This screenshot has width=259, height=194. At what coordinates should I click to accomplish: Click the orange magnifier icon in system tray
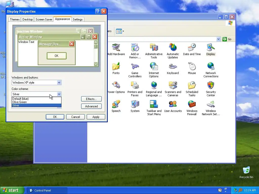[x=240, y=190]
